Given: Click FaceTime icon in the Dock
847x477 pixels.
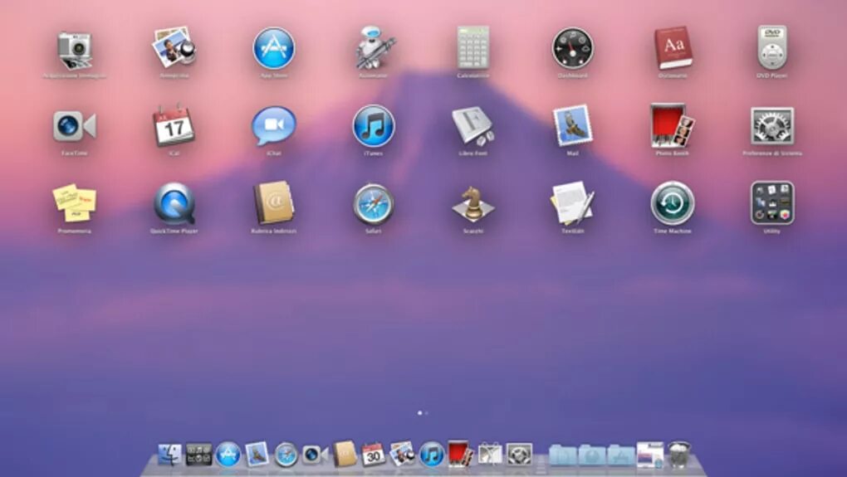Looking at the screenshot, I should 315,455.
